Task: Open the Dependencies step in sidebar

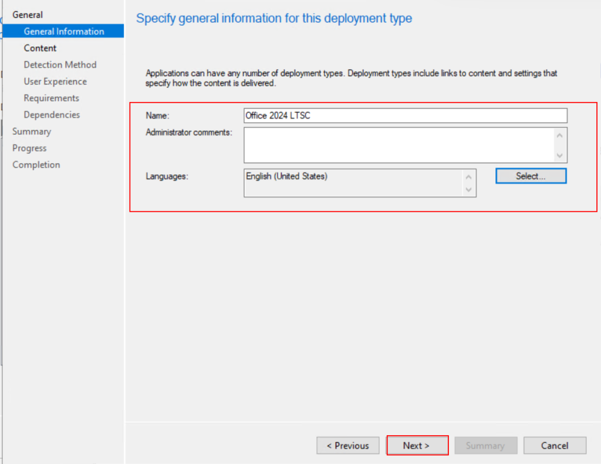Action: coord(52,115)
